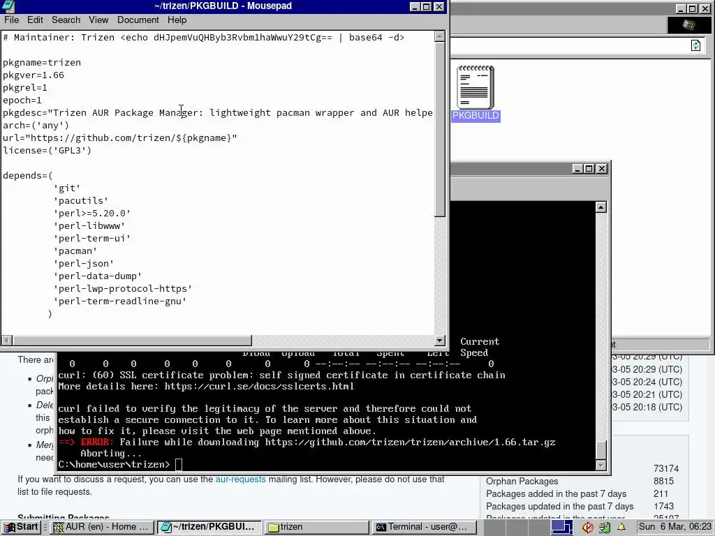Maximize the file manager window

[692, 8]
